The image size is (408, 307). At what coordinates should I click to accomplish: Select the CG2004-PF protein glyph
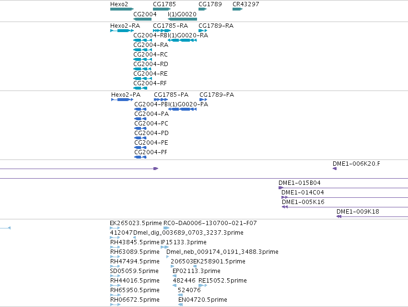tap(140, 157)
